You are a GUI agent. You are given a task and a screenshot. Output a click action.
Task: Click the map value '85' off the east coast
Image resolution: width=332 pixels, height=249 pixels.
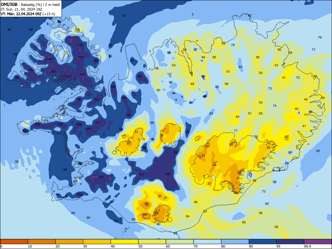point(318,151)
